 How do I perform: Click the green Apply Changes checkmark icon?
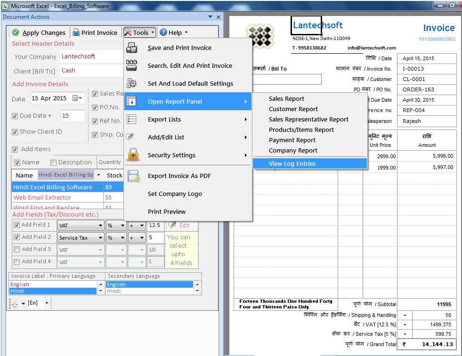[16, 32]
